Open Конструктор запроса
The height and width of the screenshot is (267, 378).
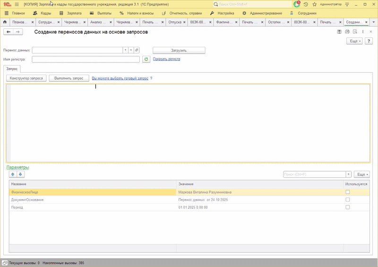click(26, 78)
